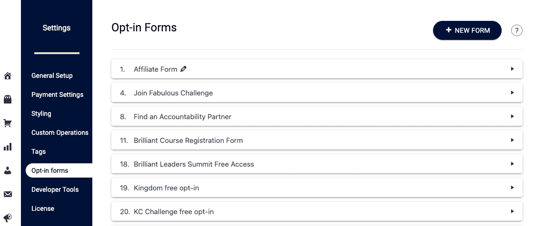Open the bar chart analytics icon
Viewport: 533px width, 226px height.
coord(8,147)
